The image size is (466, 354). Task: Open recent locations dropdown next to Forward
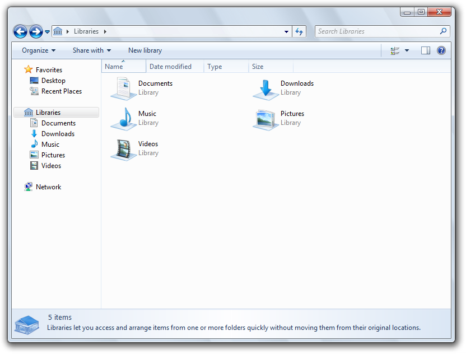[47, 32]
